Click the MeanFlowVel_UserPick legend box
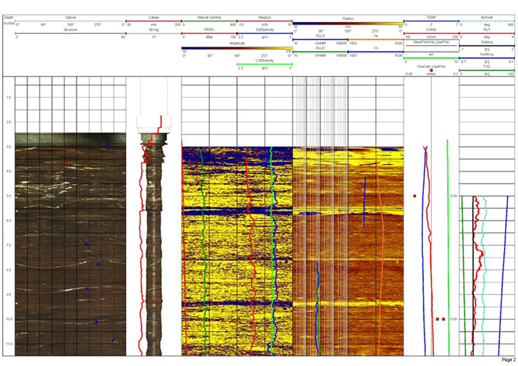Screen dimensions: 518x366 [x=431, y=43]
